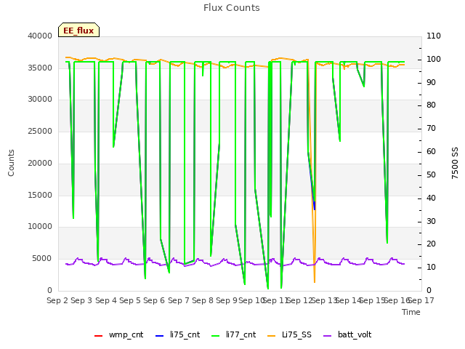
Task: Click the blue li75_cnt segment near Sep 12
Action: pos(315,206)
